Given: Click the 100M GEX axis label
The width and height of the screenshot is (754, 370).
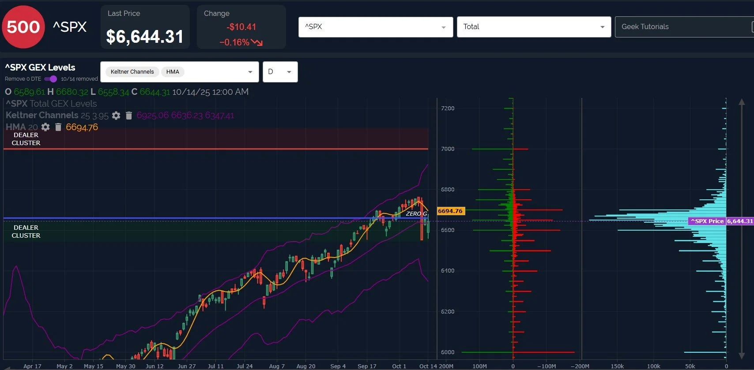Looking at the screenshot, I should (480, 366).
